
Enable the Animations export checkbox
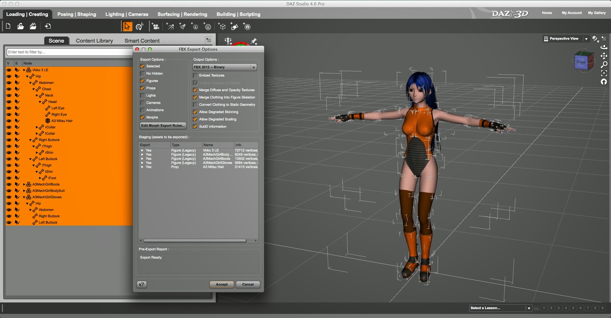[142, 110]
